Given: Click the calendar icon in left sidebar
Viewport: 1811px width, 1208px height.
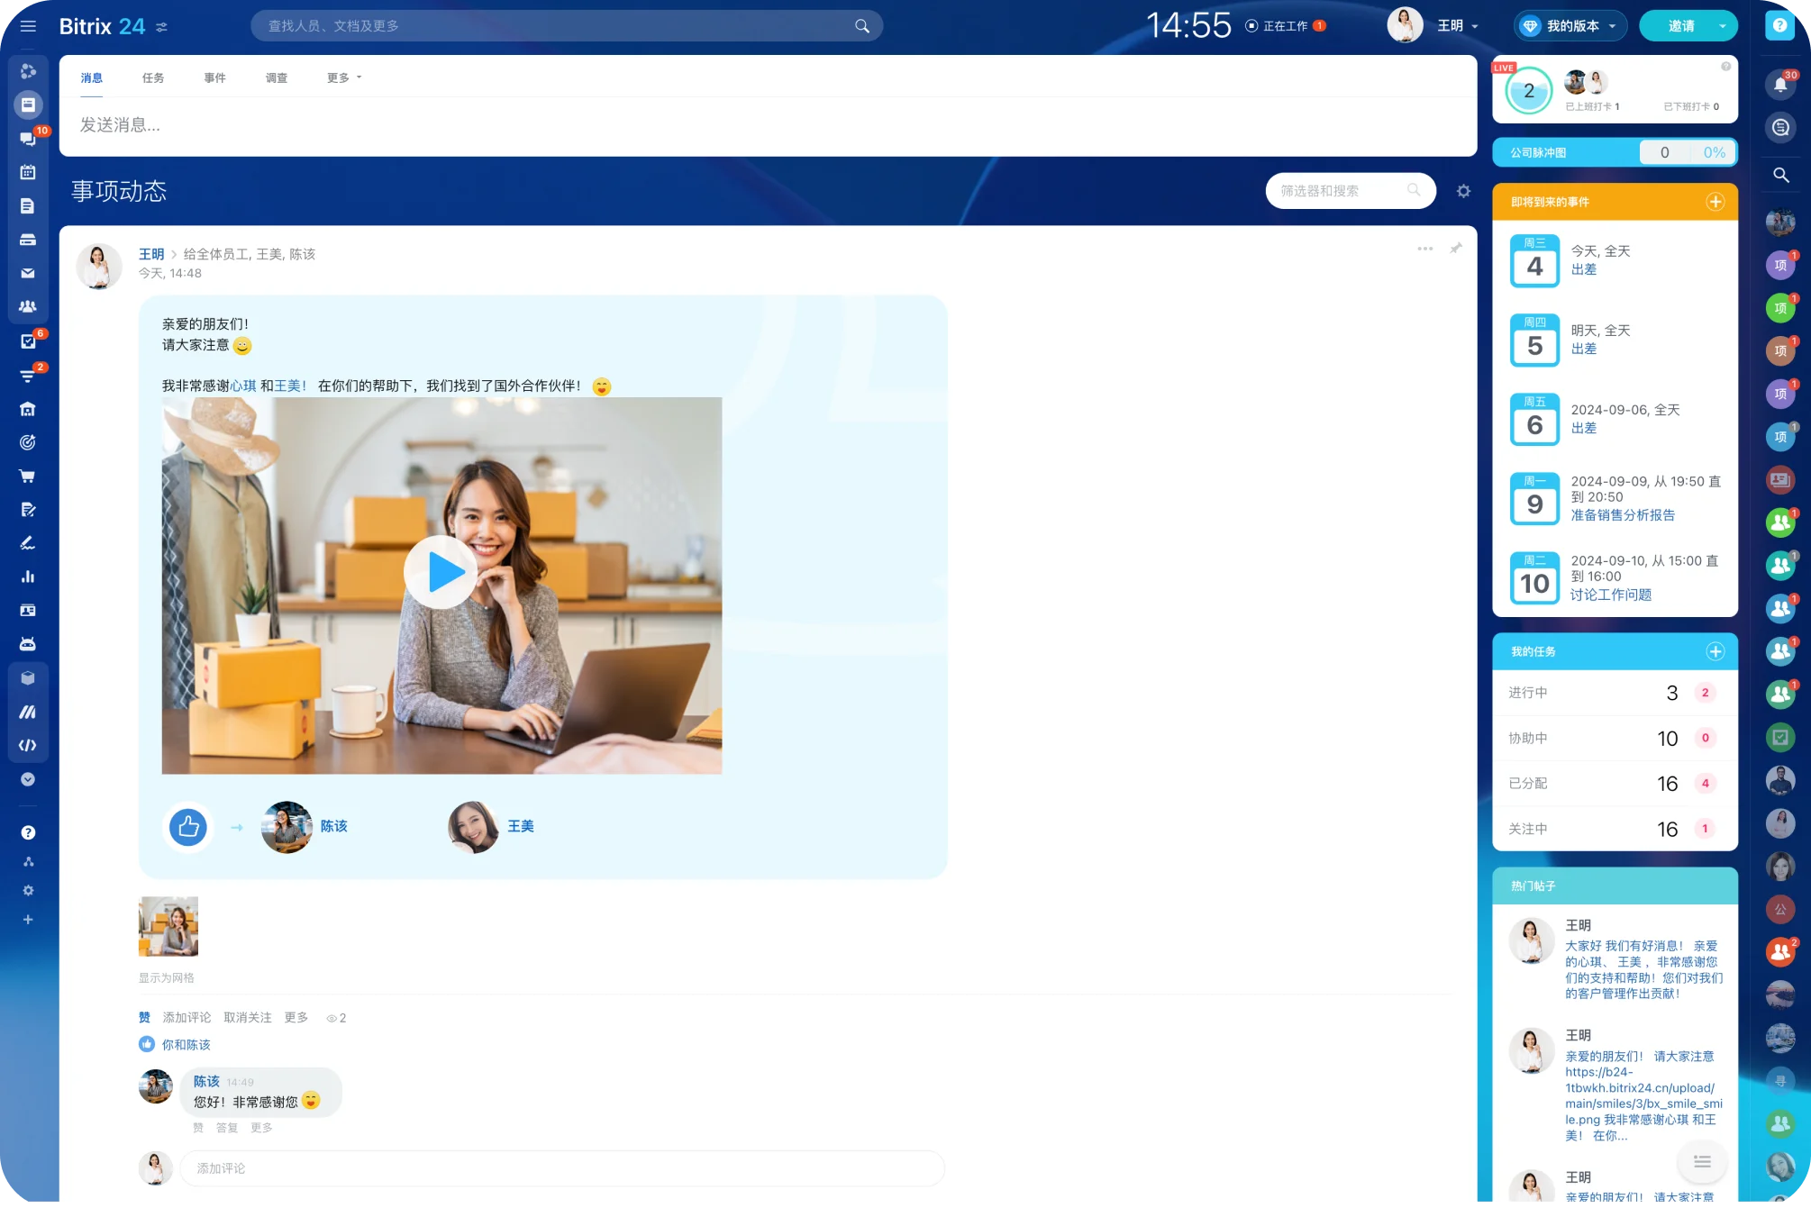Looking at the screenshot, I should (28, 172).
